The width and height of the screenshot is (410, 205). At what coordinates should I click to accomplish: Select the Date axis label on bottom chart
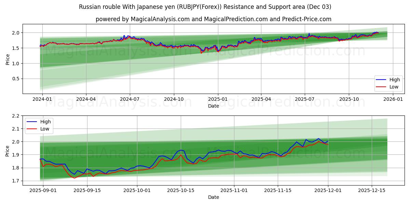pyautogui.click(x=213, y=197)
